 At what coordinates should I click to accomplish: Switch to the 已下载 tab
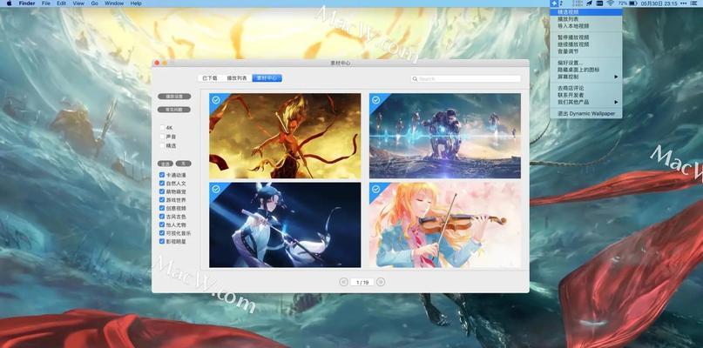pyautogui.click(x=209, y=78)
